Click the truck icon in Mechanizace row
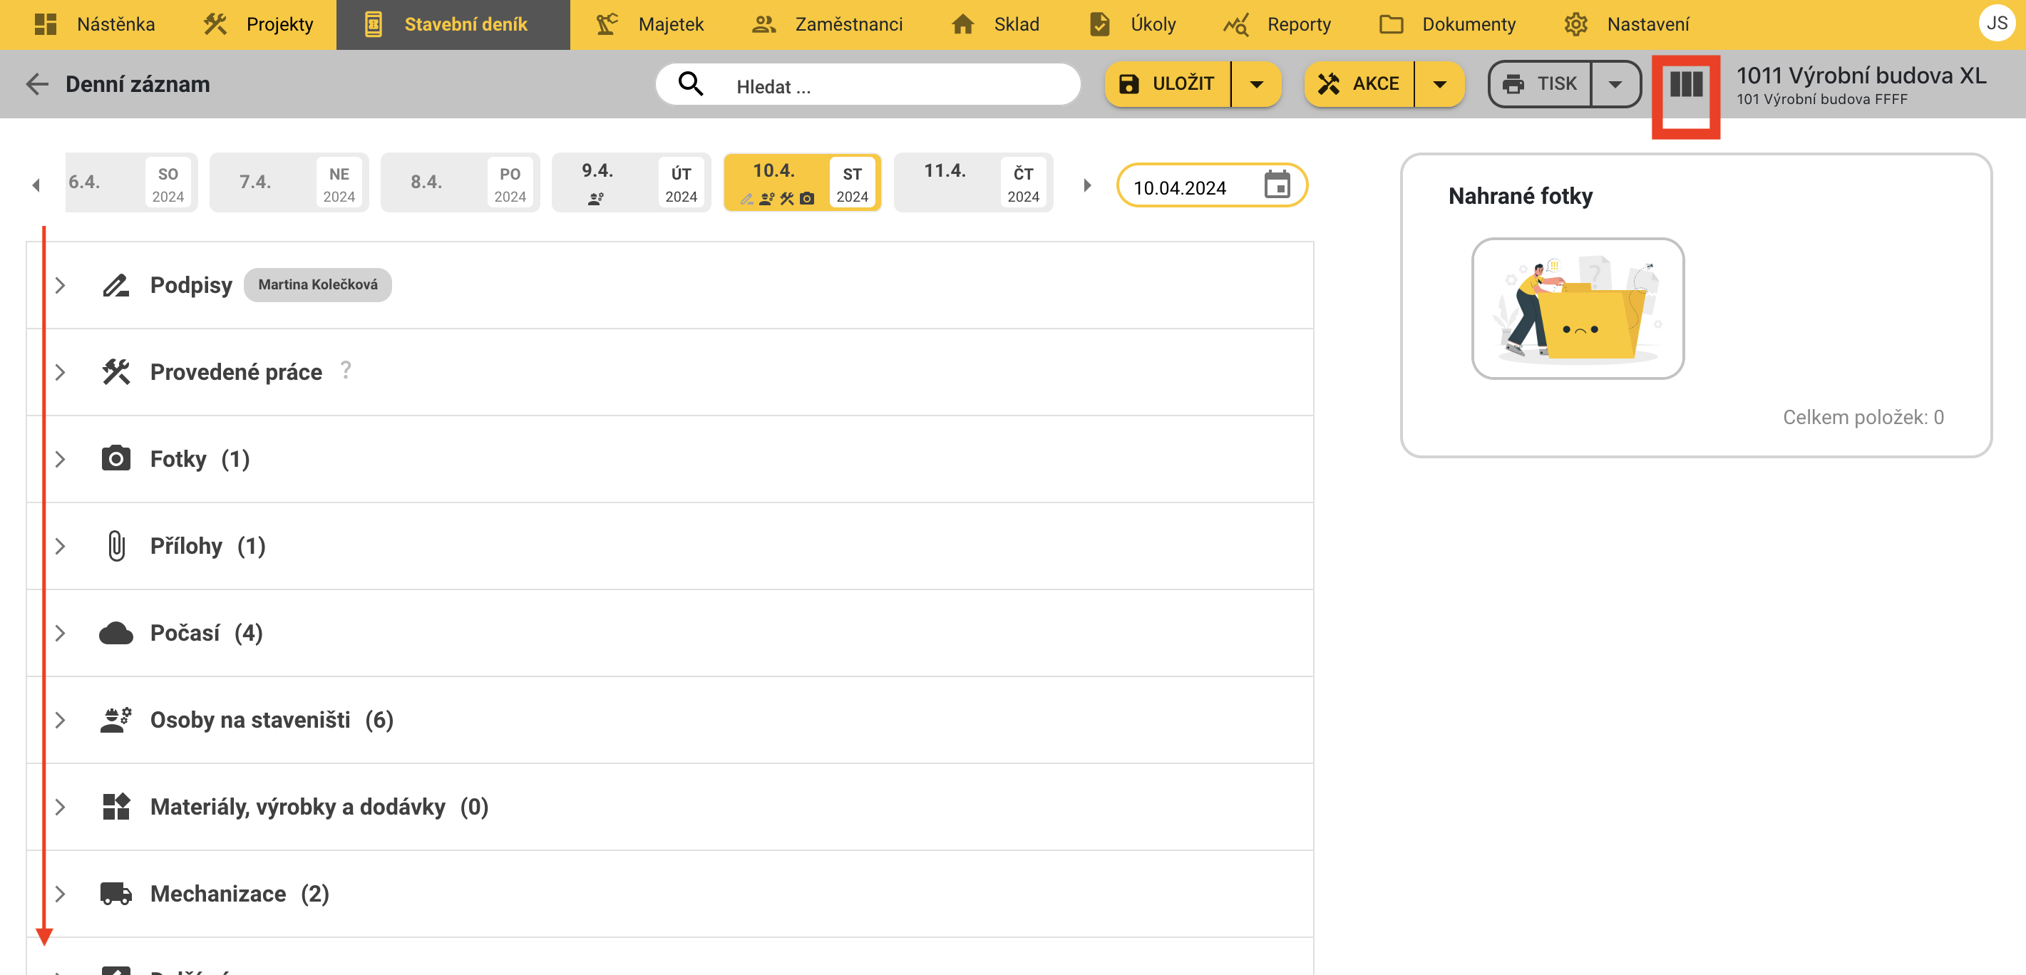This screenshot has height=975, width=2026. pyautogui.click(x=115, y=894)
